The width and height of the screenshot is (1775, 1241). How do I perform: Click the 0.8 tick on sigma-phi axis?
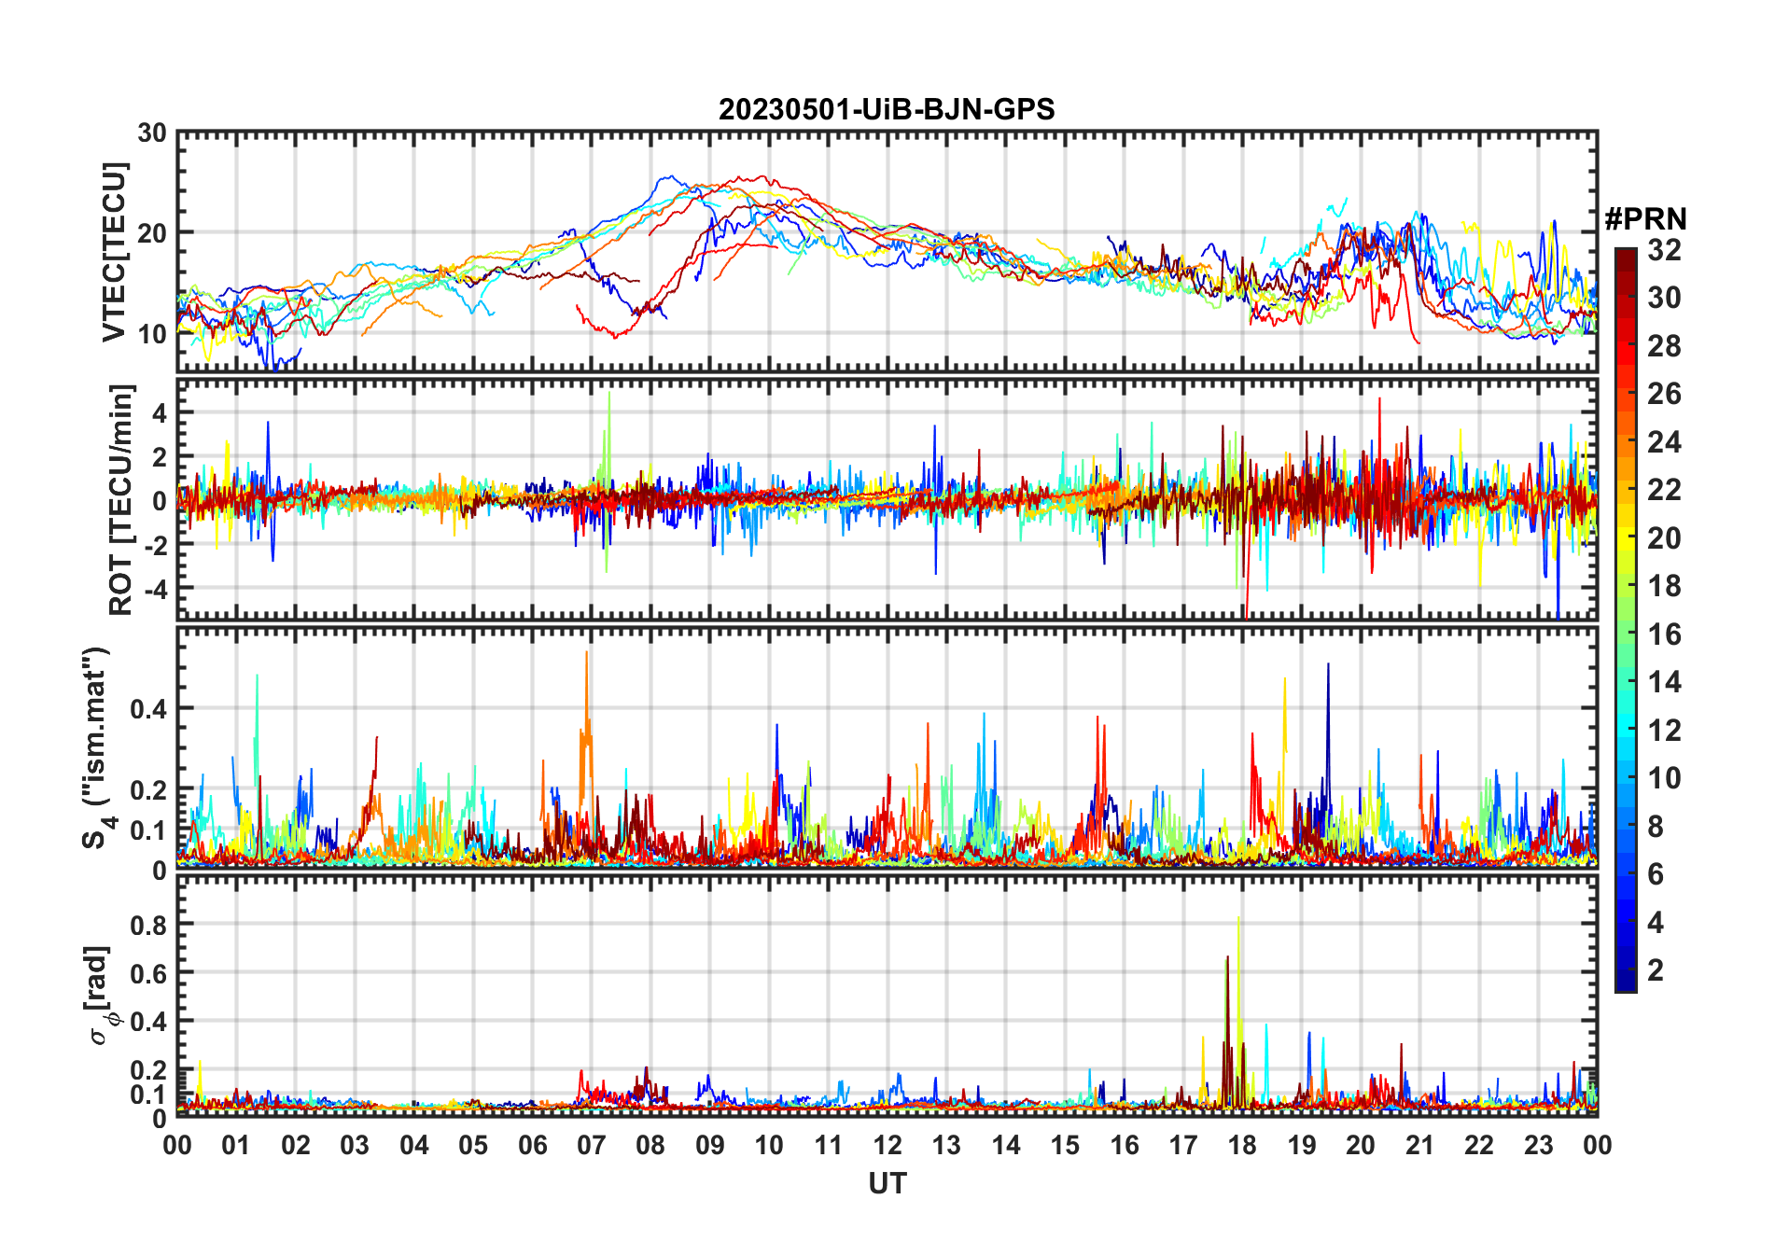[x=149, y=925]
